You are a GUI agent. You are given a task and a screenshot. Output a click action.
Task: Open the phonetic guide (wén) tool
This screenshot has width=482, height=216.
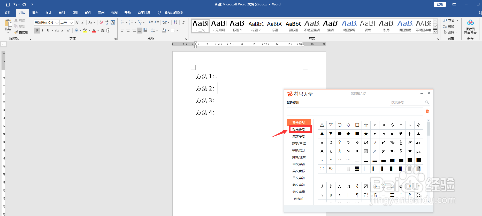tap(107, 22)
